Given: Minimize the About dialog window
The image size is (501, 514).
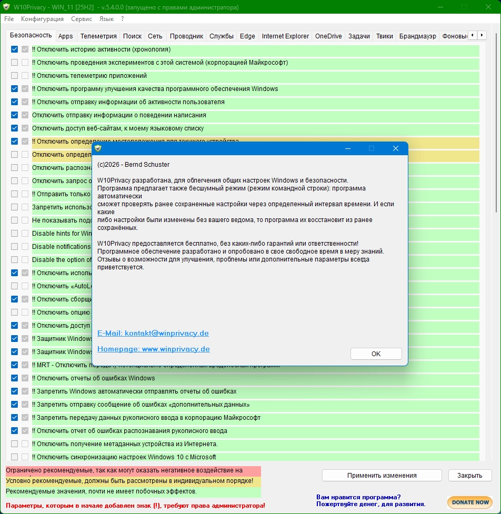Looking at the screenshot, I should [x=348, y=148].
